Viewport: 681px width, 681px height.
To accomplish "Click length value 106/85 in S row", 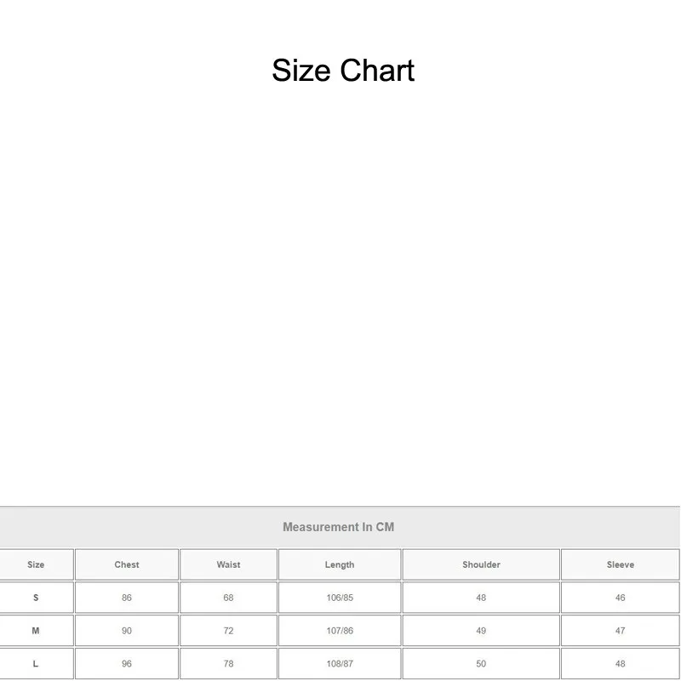I will pos(340,598).
